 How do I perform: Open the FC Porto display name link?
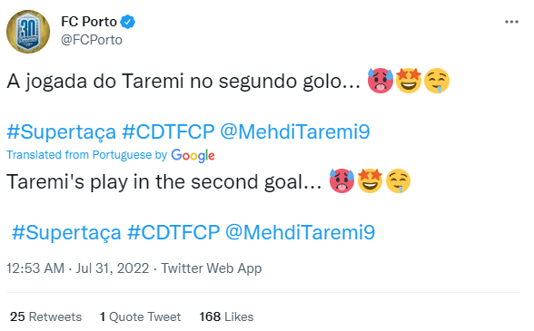[x=89, y=22]
